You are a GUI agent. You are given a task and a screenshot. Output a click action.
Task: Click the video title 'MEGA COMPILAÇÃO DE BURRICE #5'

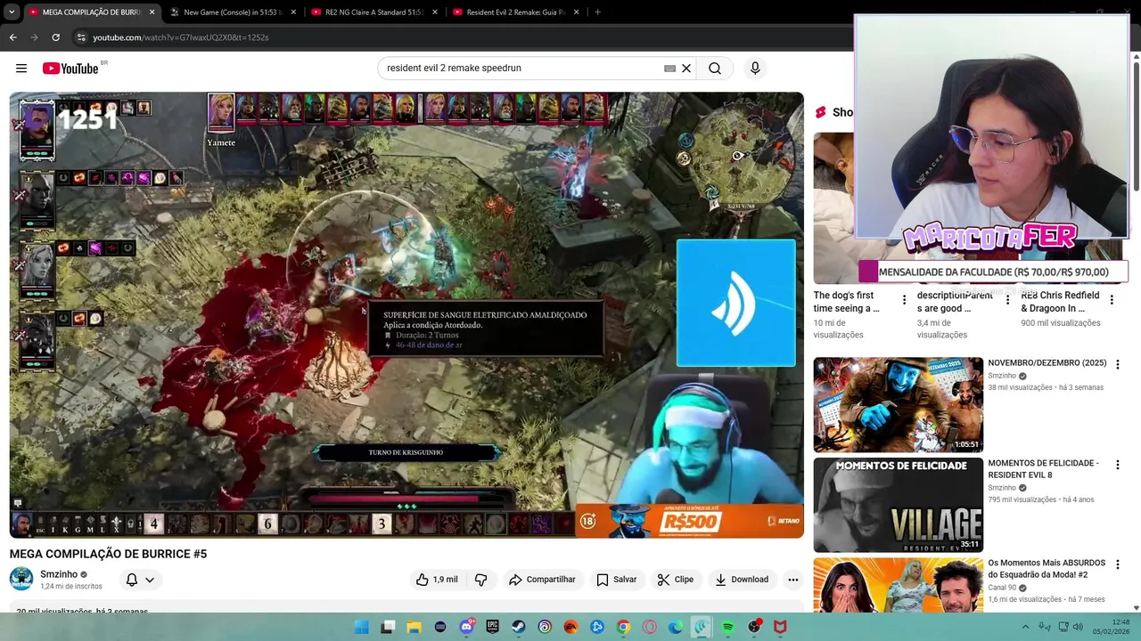[108, 554]
